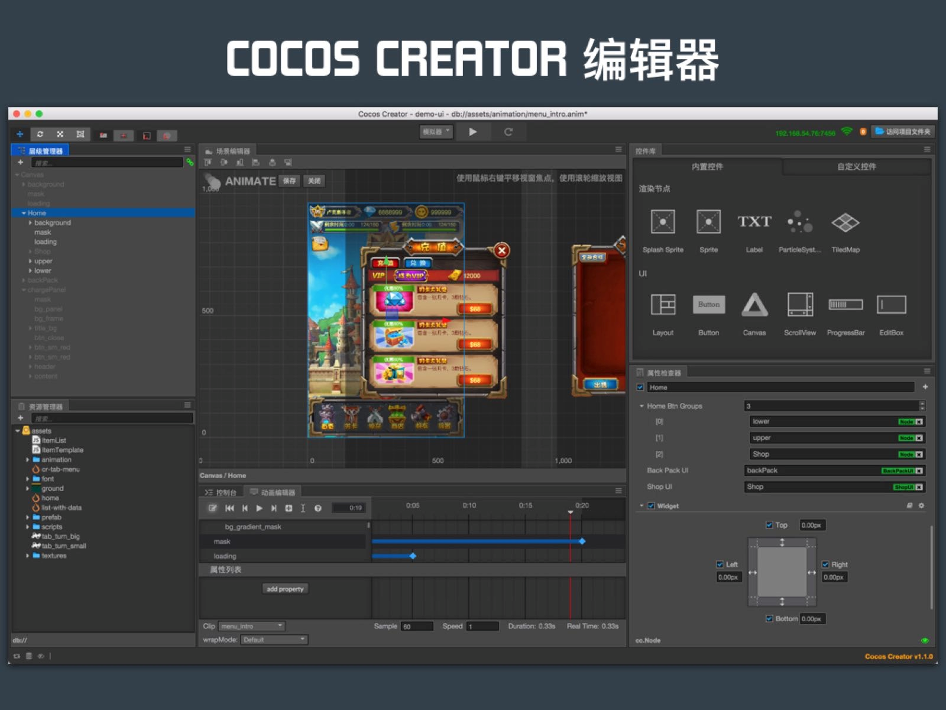Screen dimensions: 946x710
Task: Uncheck the Bottom alignment checkbox
Action: [769, 619]
